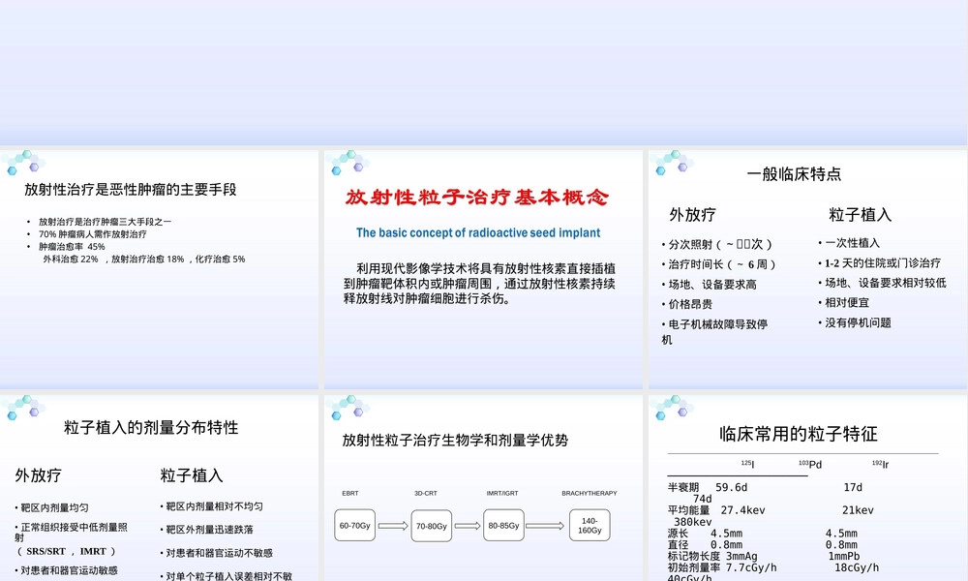Image resolution: width=968 pixels, height=581 pixels.
Task: Click the paragraph beginning "利用现代影像学技术"
Action: point(479,284)
